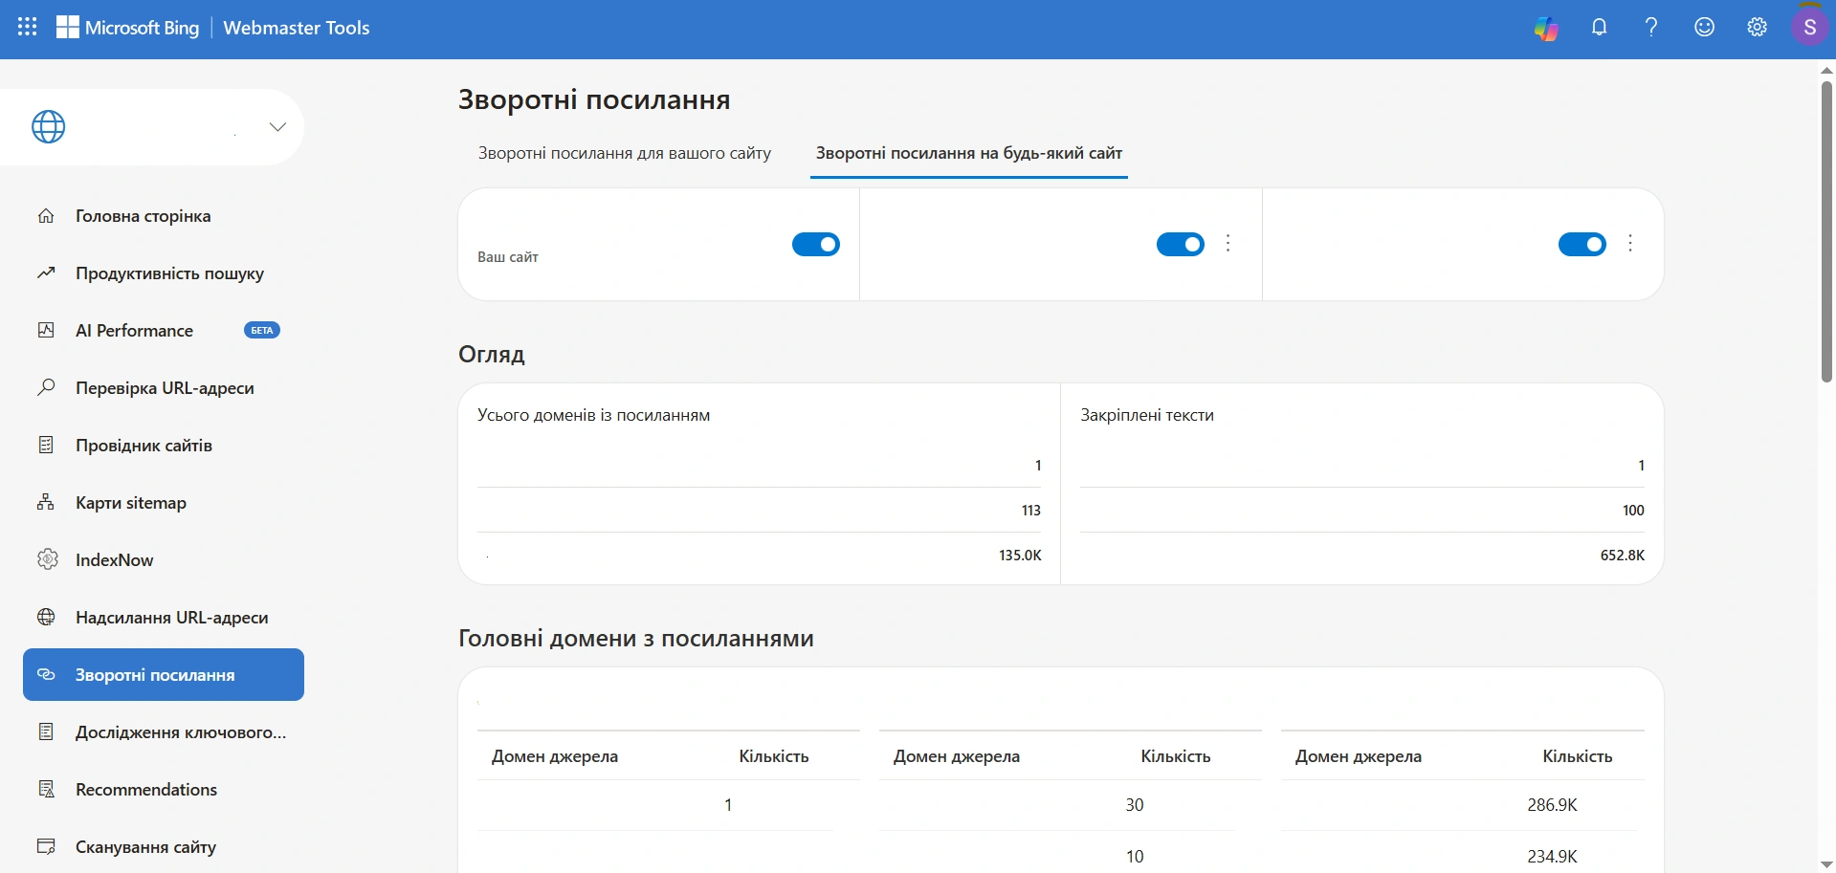The width and height of the screenshot is (1836, 873).
Task: Click Webmaster Tools title link
Action: 297,28
